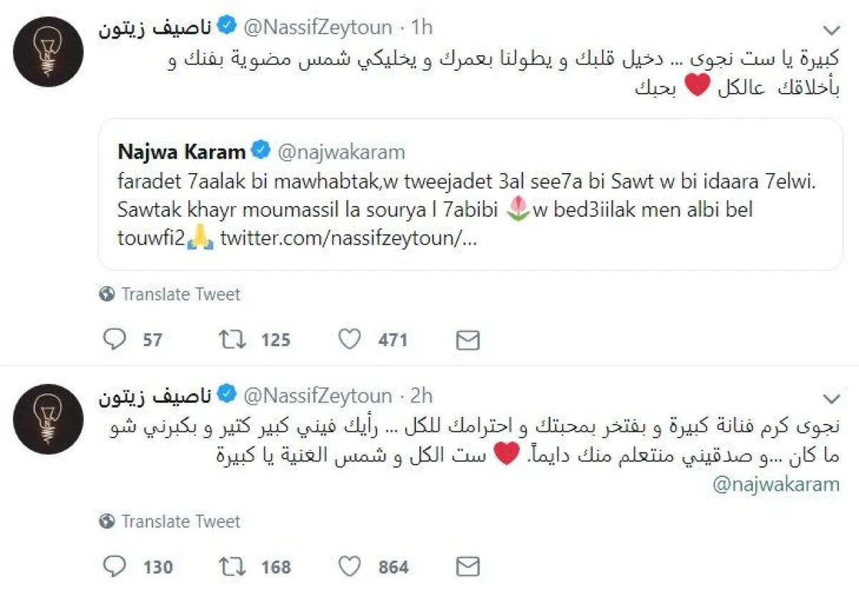Screen dimensions: 859x590
Task: Retweet the tweet with 125 retweets
Action: [x=231, y=340]
